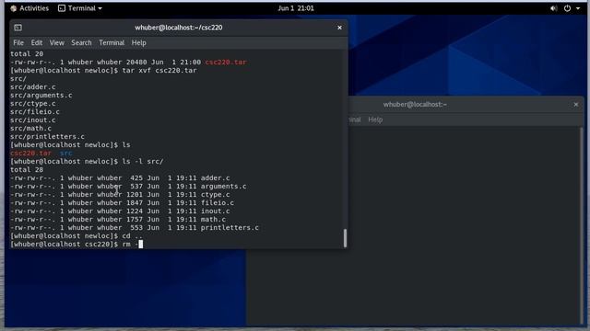This screenshot has width=590, height=331.
Task: Open the Help menu in csc220 terminal
Action: pyautogui.click(x=139, y=43)
